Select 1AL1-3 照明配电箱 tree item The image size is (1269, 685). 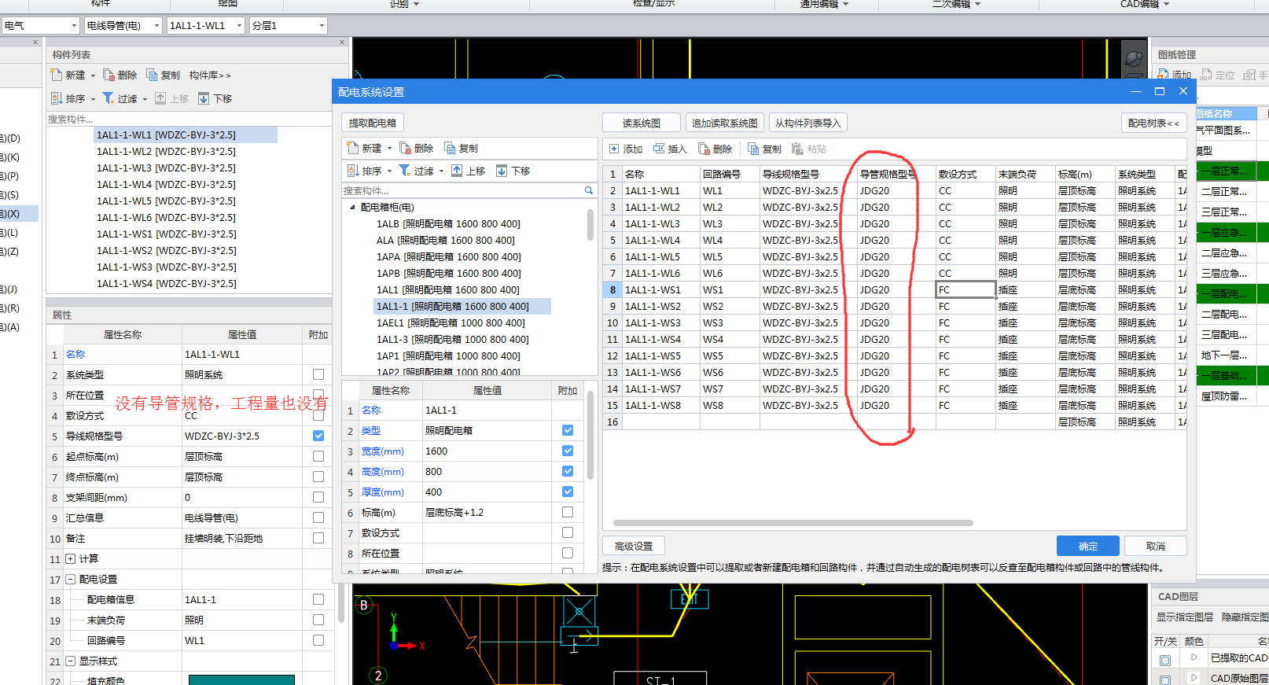pyautogui.click(x=453, y=339)
